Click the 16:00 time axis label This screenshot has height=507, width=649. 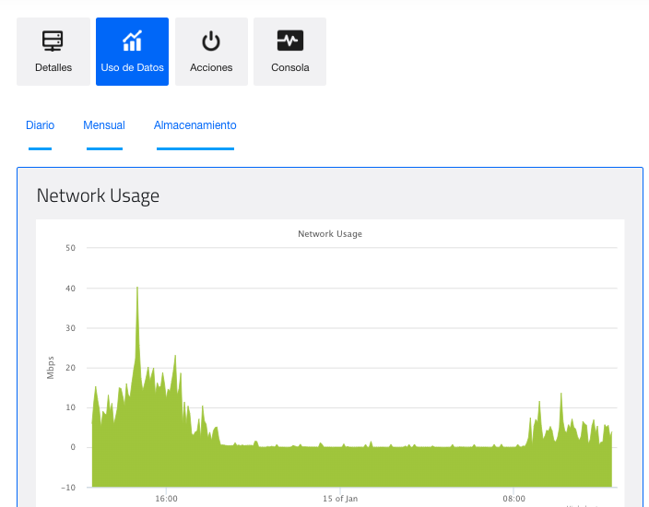pos(166,499)
